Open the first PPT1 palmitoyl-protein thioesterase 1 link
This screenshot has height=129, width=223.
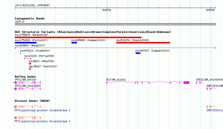pyautogui.click(x=42, y=110)
